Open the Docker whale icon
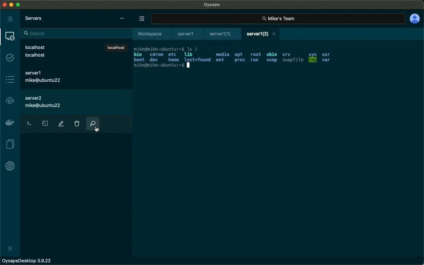 coord(10,123)
